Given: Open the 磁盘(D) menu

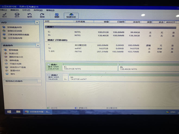Looking at the screenshot, I should 14,10.
